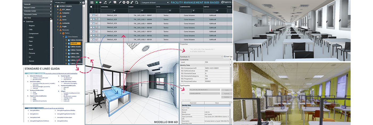This screenshot has width=373, height=125.
Task: Open the hamburger menu in grid toolbar
Action: (x=92, y=2)
